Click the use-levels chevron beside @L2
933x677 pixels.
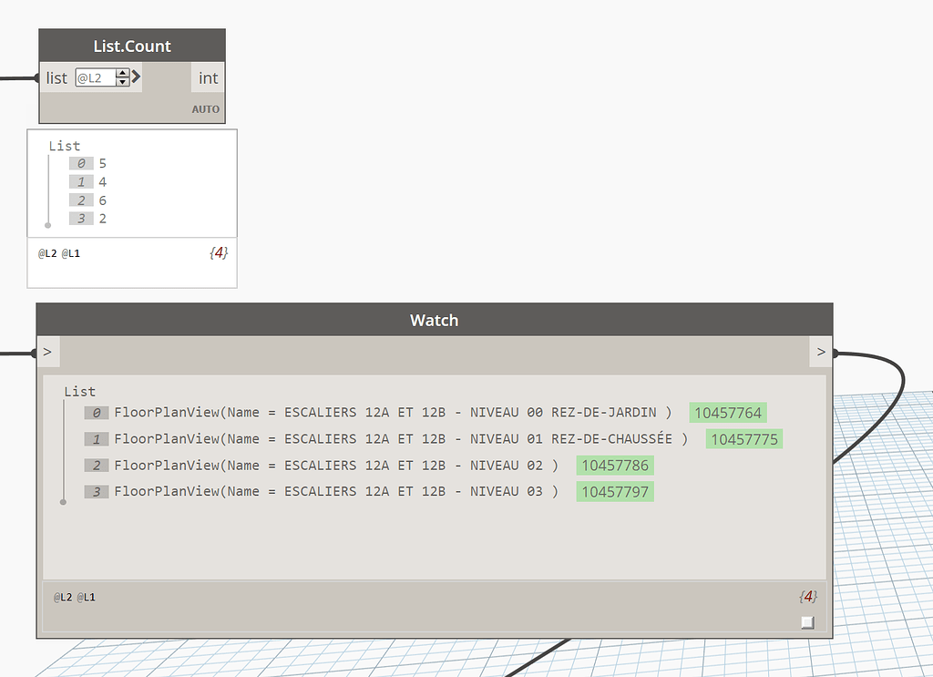[x=135, y=77]
